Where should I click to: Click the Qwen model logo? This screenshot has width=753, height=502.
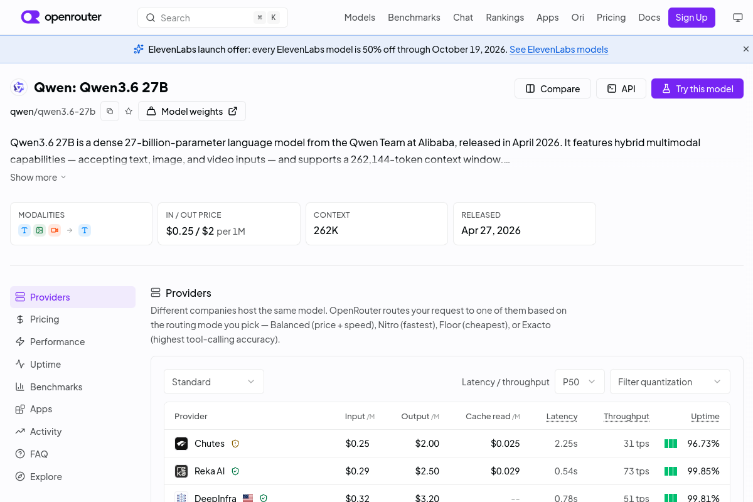pos(19,88)
